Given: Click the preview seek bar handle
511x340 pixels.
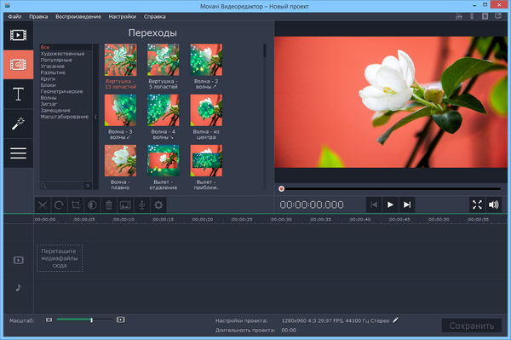Looking at the screenshot, I should [x=282, y=188].
